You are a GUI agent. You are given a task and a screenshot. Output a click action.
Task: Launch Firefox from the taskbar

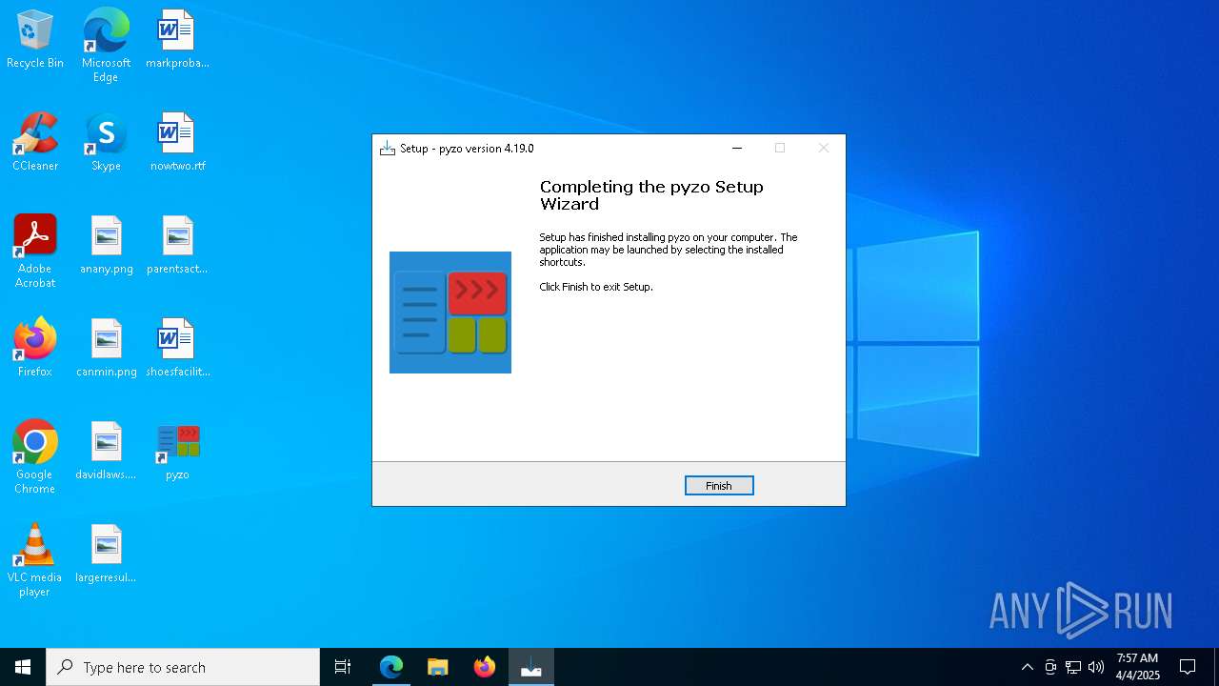pyautogui.click(x=485, y=667)
